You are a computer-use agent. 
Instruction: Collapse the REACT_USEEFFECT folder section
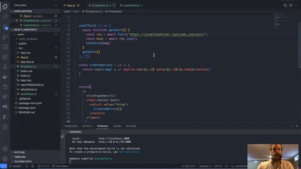coord(35,30)
